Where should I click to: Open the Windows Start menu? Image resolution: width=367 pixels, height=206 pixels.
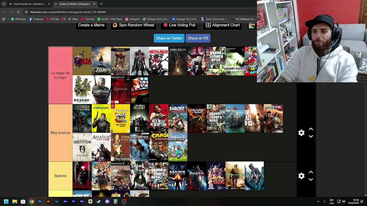click(6, 202)
